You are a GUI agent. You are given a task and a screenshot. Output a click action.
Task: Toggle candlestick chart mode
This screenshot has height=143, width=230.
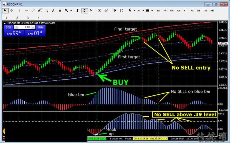pyautogui.click(x=85, y=10)
